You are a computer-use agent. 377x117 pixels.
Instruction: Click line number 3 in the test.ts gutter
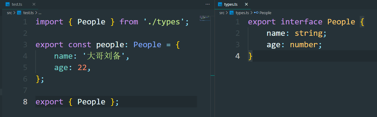click(25, 45)
